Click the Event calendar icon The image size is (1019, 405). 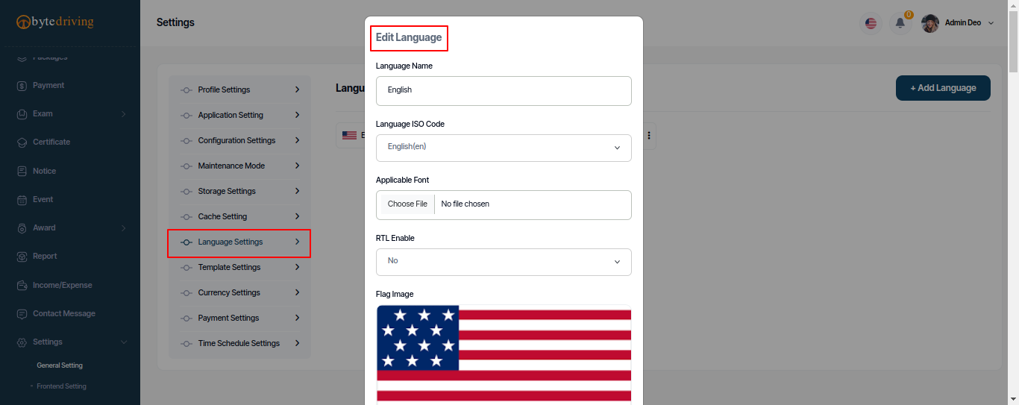pyautogui.click(x=22, y=200)
